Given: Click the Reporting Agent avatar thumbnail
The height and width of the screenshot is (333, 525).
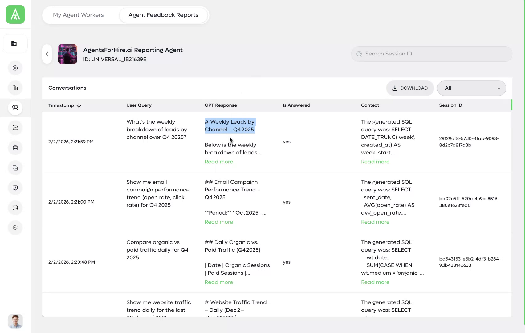Looking at the screenshot, I should [x=67, y=54].
